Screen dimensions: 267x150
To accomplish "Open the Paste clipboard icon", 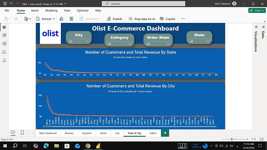I will coord(6,19).
